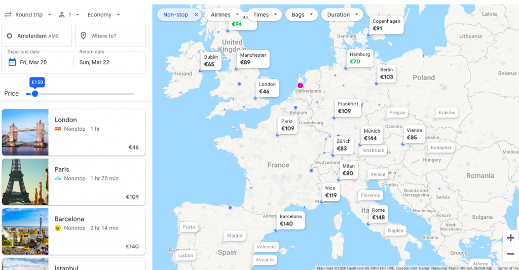
Task: Open the Times filter dropdown
Action: [265, 15]
